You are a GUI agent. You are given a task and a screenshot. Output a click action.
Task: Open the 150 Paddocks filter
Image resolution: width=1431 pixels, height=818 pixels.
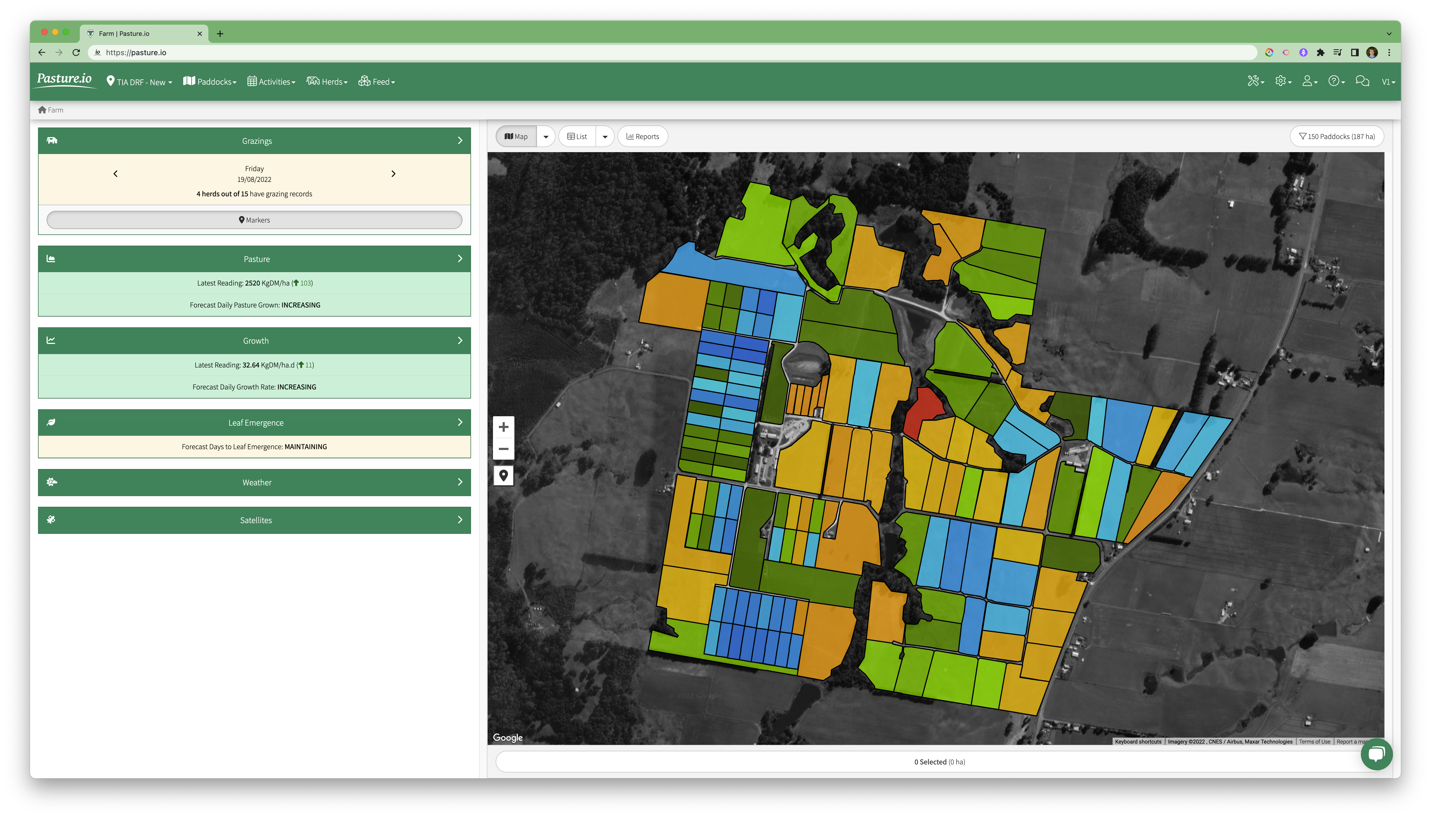(x=1337, y=137)
